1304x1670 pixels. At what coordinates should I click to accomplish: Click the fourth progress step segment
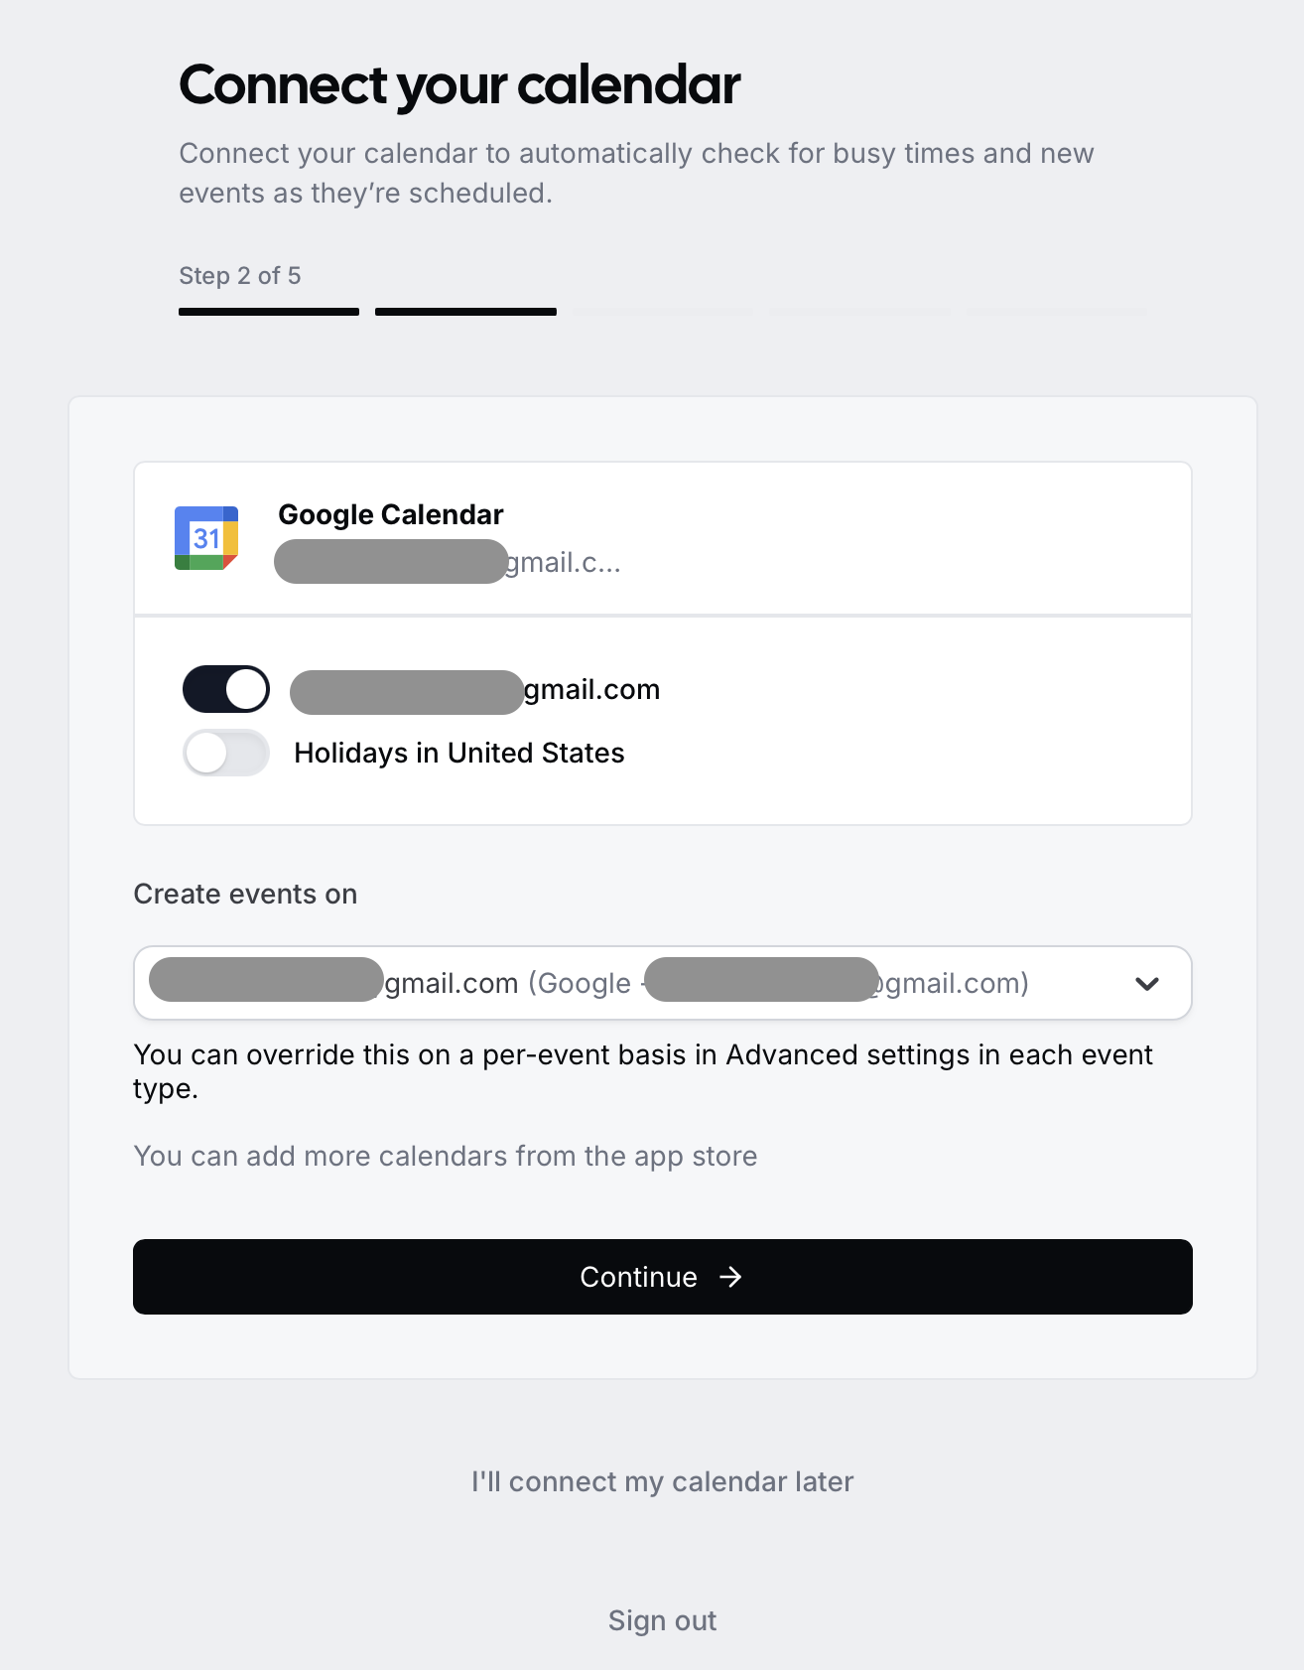pyautogui.click(x=859, y=312)
